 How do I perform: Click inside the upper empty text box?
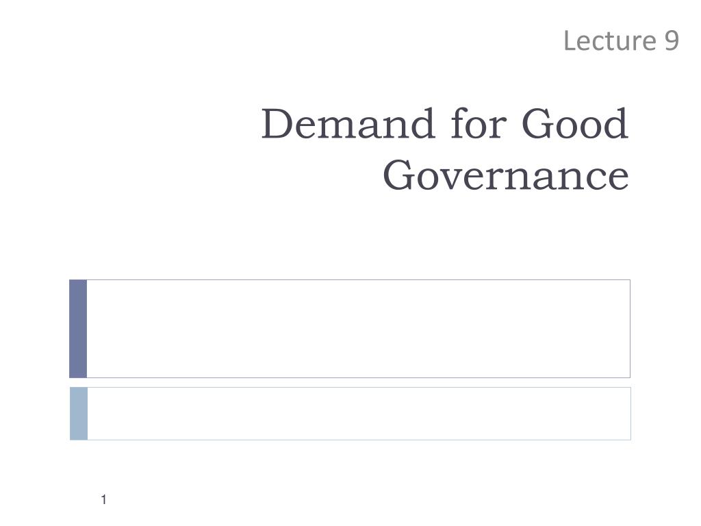pos(359,329)
